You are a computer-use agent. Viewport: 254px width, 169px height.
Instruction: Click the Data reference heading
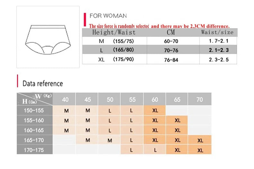click(42, 84)
